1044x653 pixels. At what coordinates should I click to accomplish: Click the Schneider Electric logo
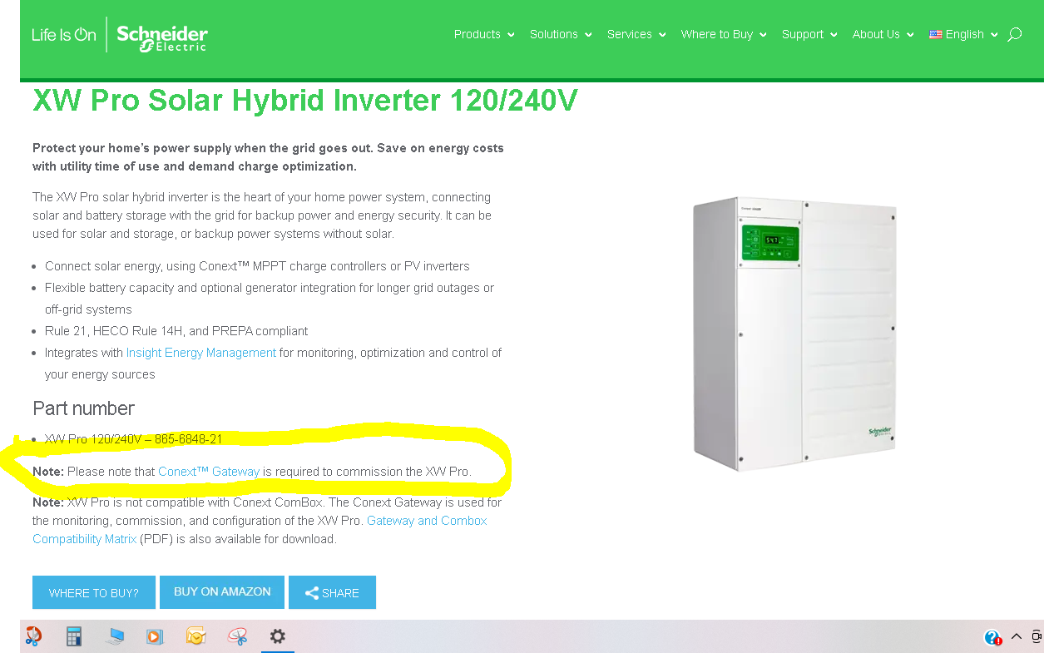[162, 37]
